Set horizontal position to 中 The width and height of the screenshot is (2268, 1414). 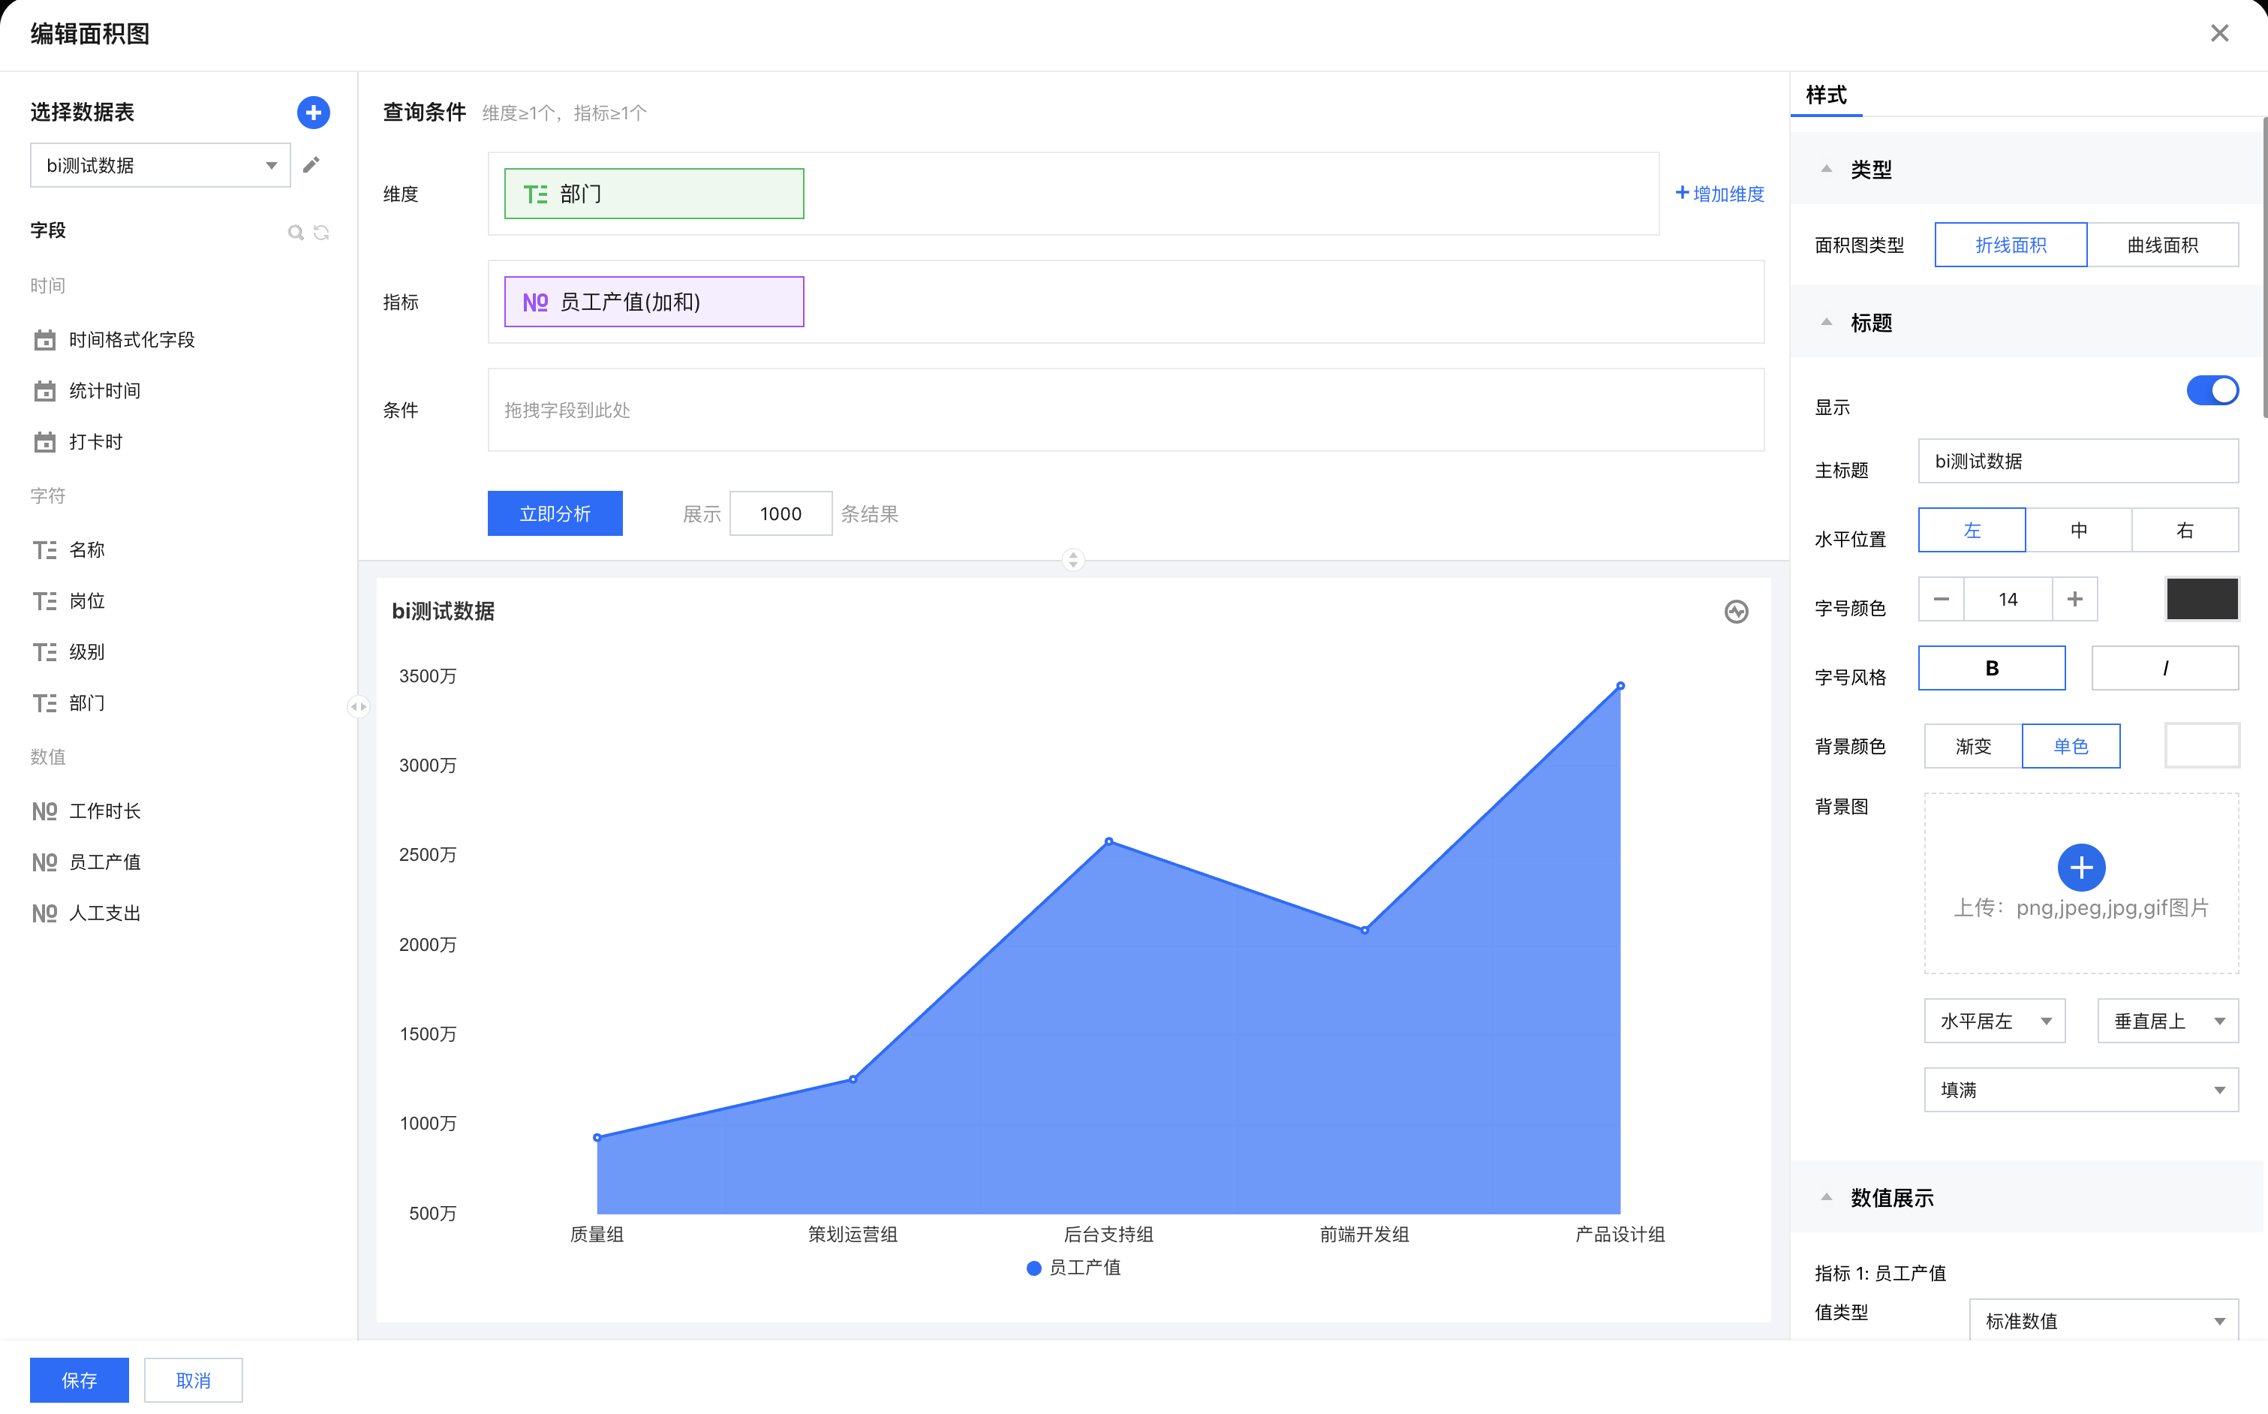coord(2078,530)
